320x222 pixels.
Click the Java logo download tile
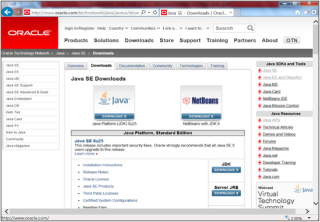coord(114,102)
